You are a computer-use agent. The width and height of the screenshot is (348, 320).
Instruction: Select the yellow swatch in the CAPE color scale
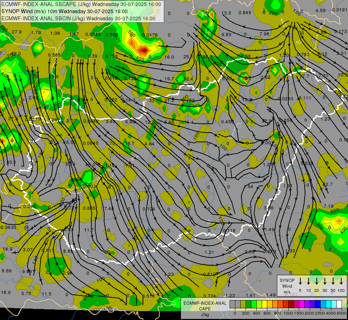point(264,304)
